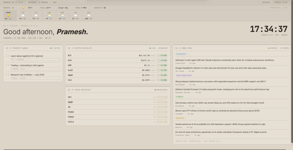Image resolution: width=293 pixels, height=150 pixels.
Task: Click the large 17:34:37 clock display
Action: (269, 29)
